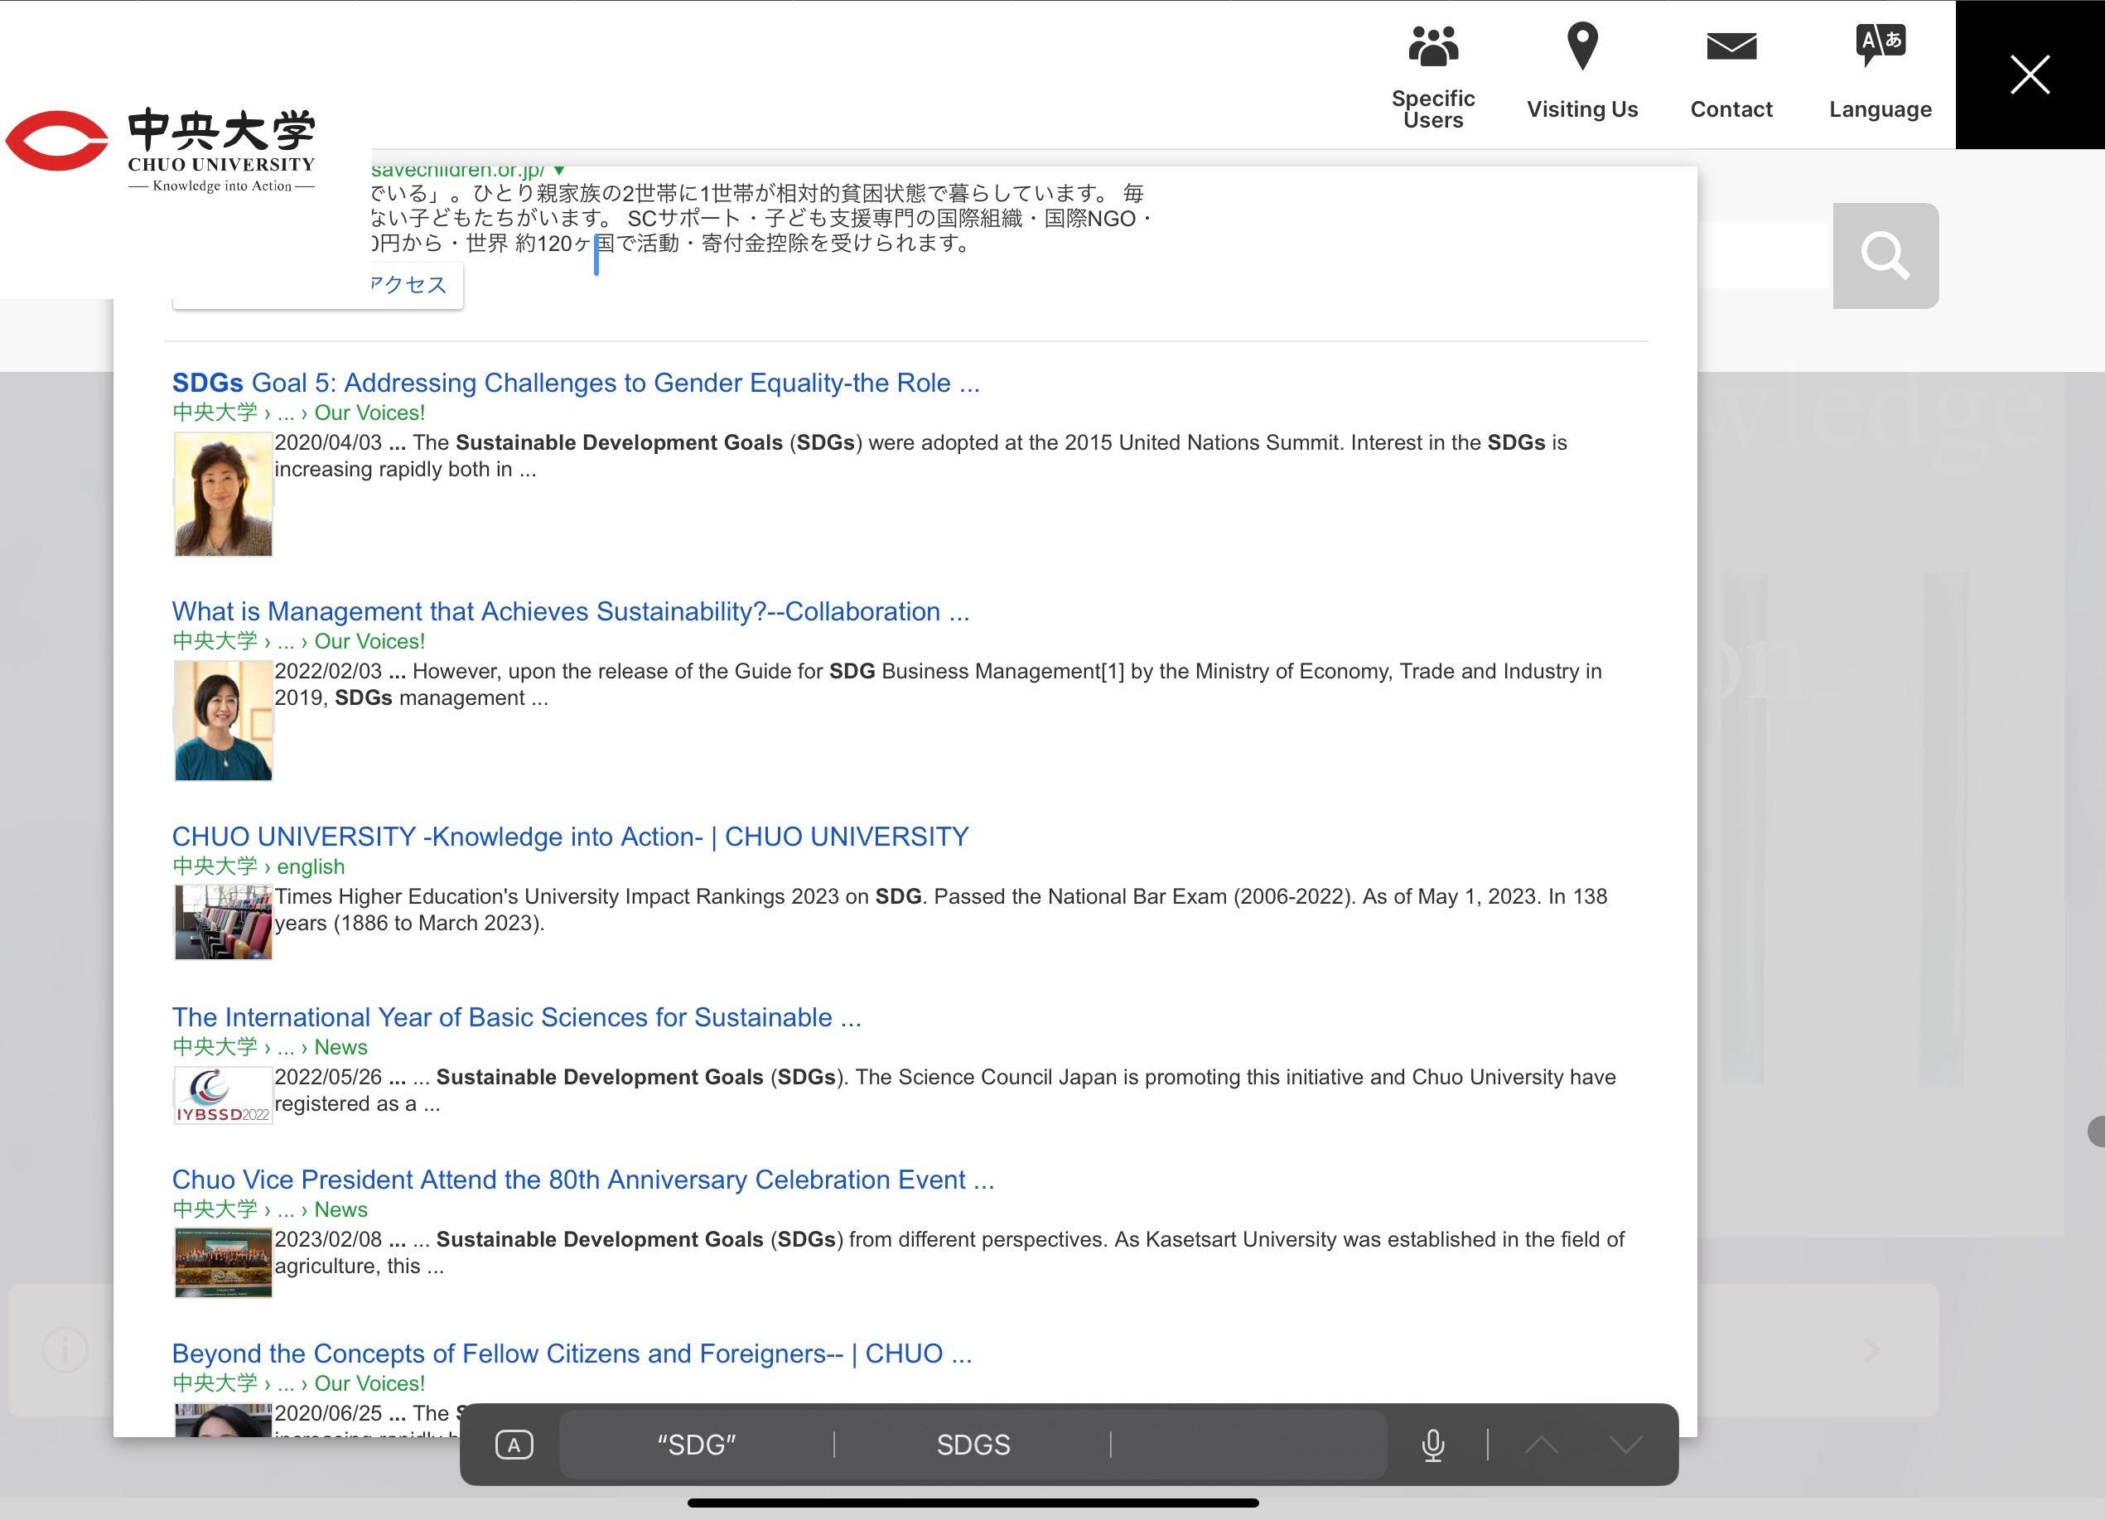This screenshot has height=1520, width=2105.
Task: Click the 'Our Voices!' breadcrumb under SDGs Goal 5
Action: click(369, 412)
